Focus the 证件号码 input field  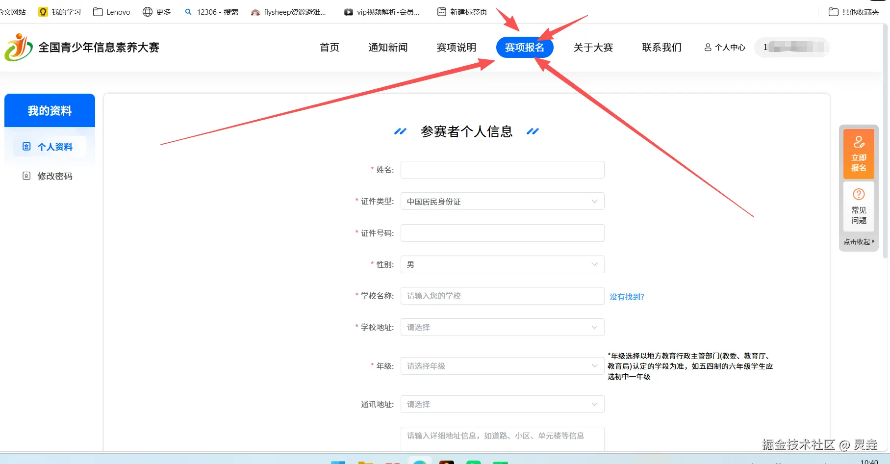coord(502,233)
